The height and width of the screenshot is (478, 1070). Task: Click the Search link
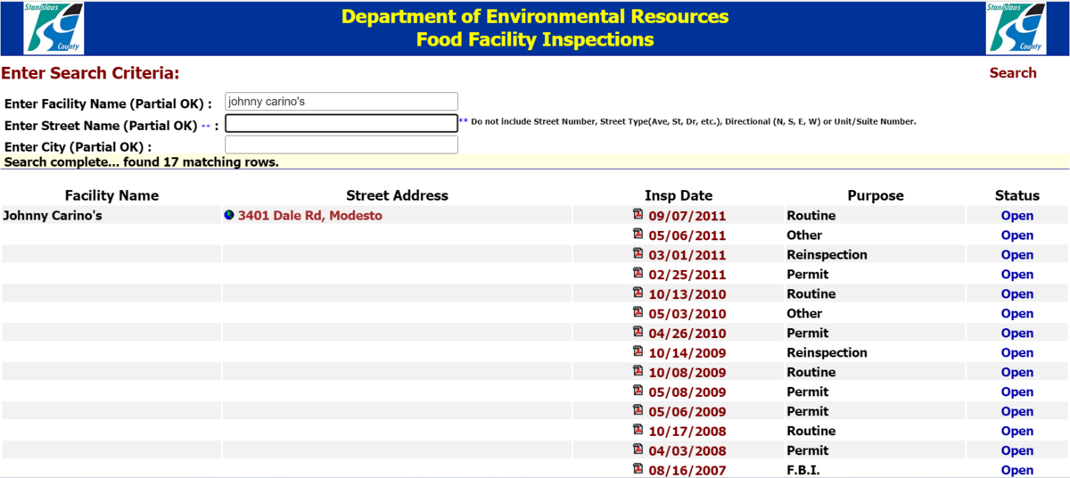click(x=1013, y=73)
